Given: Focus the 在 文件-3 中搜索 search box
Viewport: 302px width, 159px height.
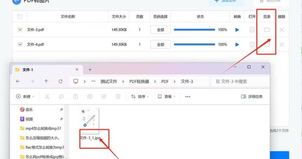Looking at the screenshot, I should [x=240, y=82].
